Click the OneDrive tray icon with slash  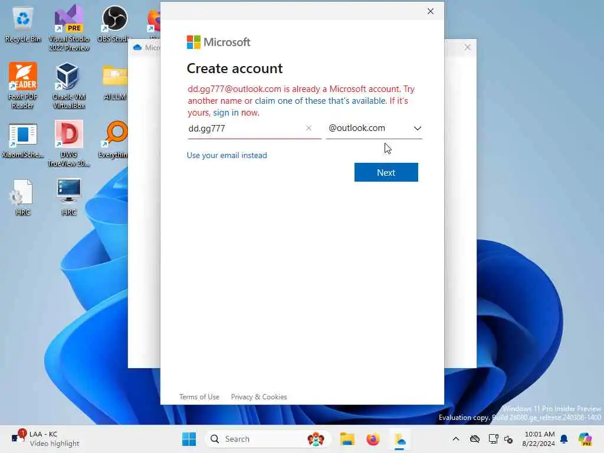tap(475, 439)
